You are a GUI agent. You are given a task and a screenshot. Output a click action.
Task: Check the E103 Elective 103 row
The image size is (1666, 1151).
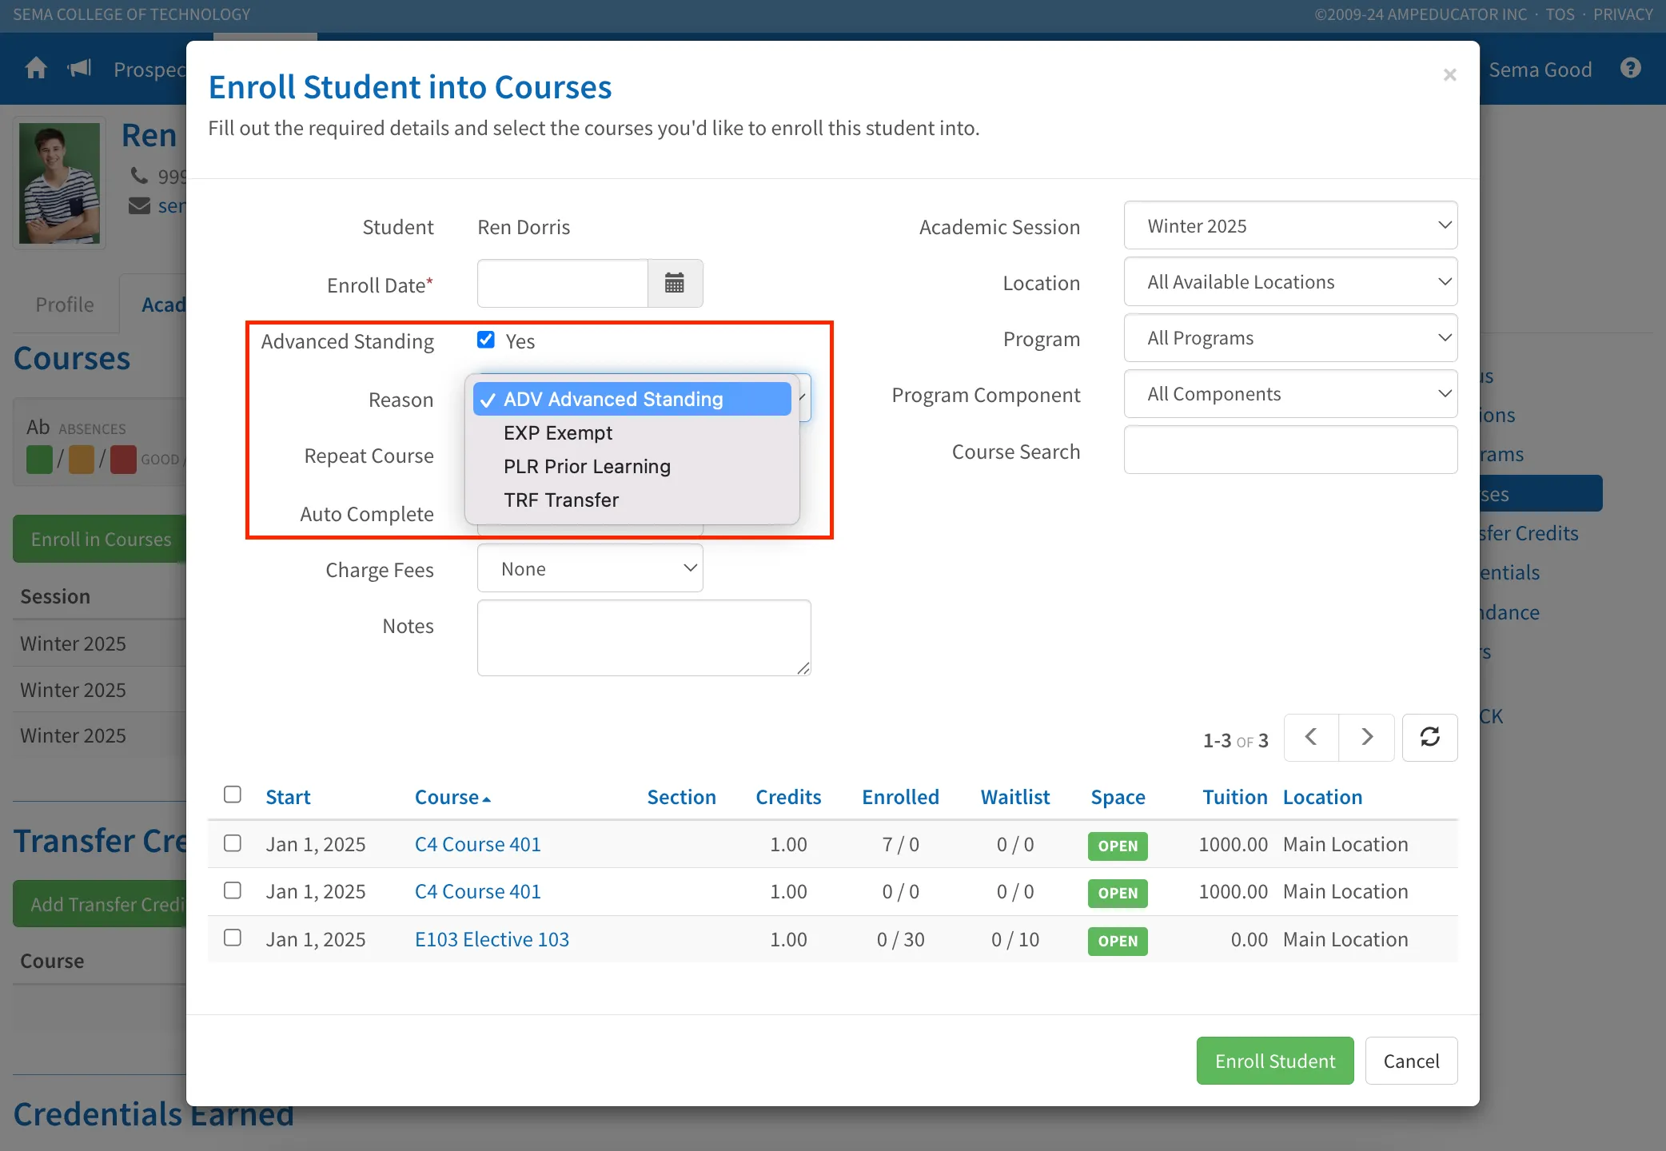coord(233,938)
